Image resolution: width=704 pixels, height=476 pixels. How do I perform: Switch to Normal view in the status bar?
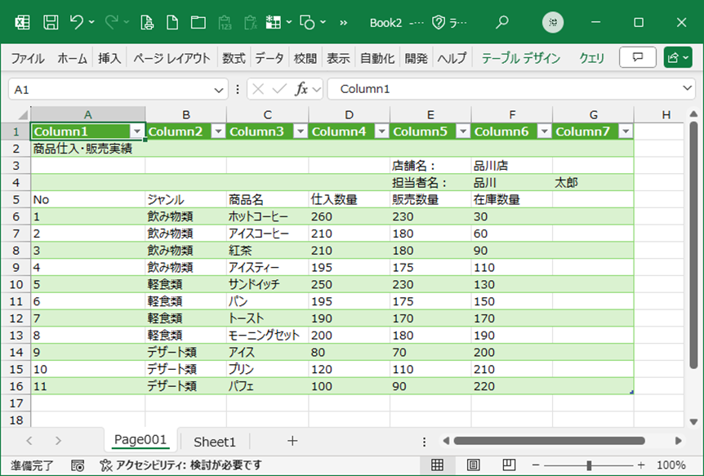pyautogui.click(x=438, y=465)
